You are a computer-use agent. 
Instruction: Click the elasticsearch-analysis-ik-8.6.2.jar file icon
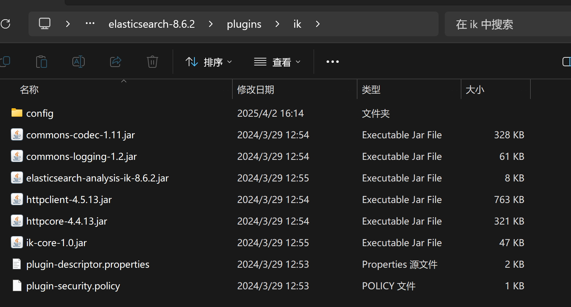pyautogui.click(x=17, y=178)
